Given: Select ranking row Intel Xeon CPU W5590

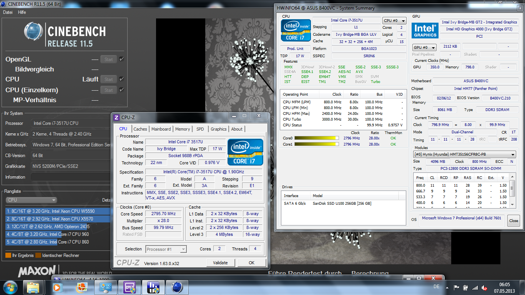Looking at the screenshot, I should (58, 211).
